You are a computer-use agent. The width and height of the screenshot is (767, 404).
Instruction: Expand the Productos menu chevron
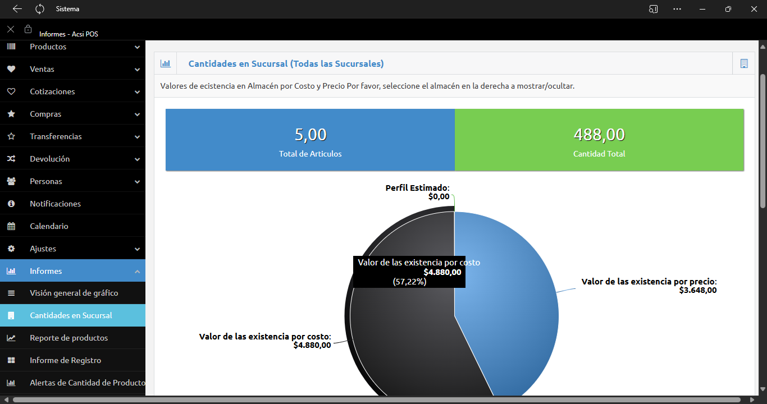tap(137, 47)
